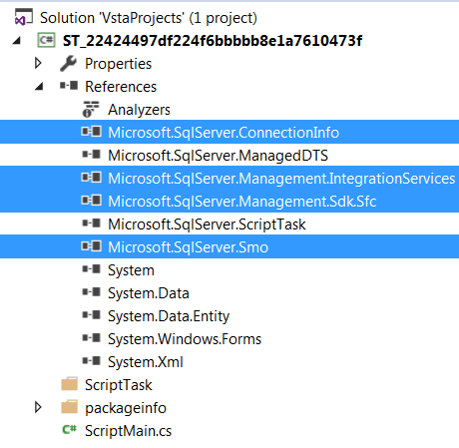Select project ST_22424497df224f6bbbbb8e1a7610473f
Viewport: 459px width, 448px height.
tap(213, 41)
